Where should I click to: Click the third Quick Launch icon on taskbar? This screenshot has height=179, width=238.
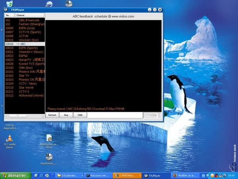(x=47, y=175)
